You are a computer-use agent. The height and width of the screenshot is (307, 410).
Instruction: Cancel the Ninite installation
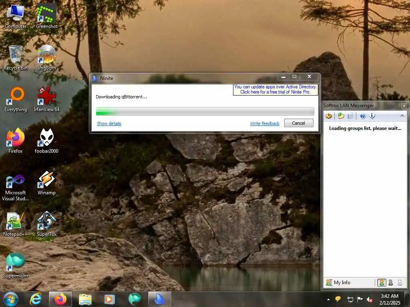click(x=299, y=123)
